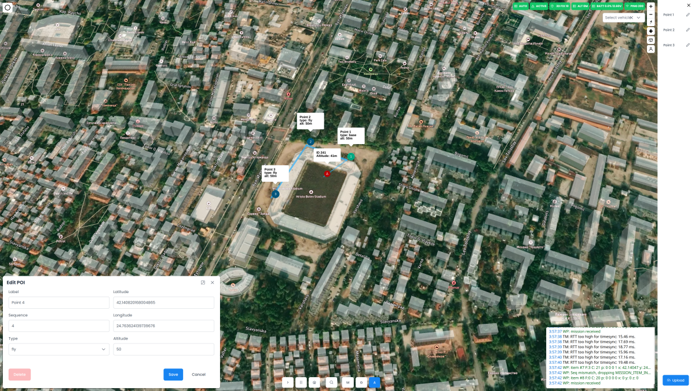This screenshot has width=695, height=391.
Task: Click the zoom out minus button
Action: pos(651,14)
